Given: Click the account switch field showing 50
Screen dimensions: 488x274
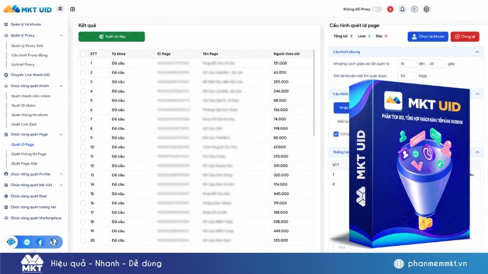Looking at the screenshot, I should (407, 76).
